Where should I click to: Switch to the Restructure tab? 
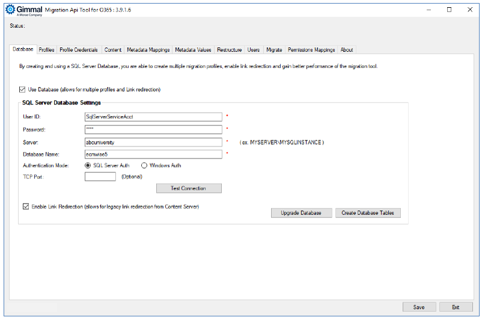pos(229,50)
